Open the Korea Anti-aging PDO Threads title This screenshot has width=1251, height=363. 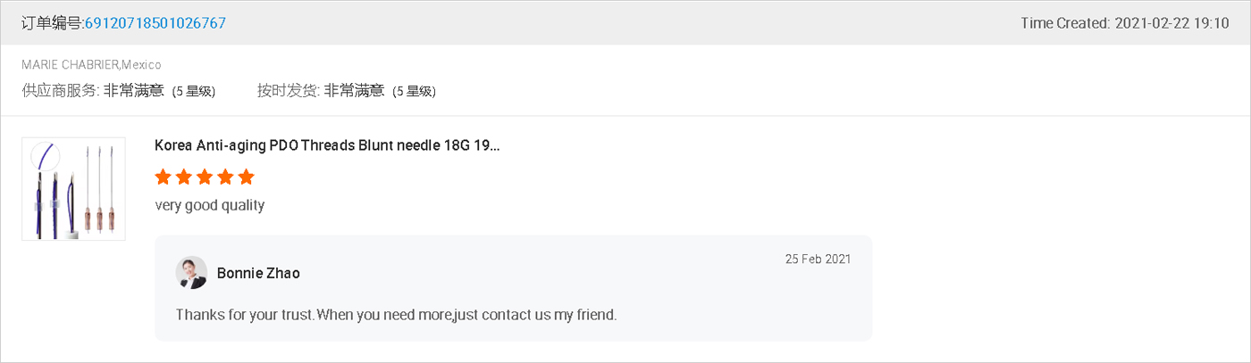coord(327,146)
